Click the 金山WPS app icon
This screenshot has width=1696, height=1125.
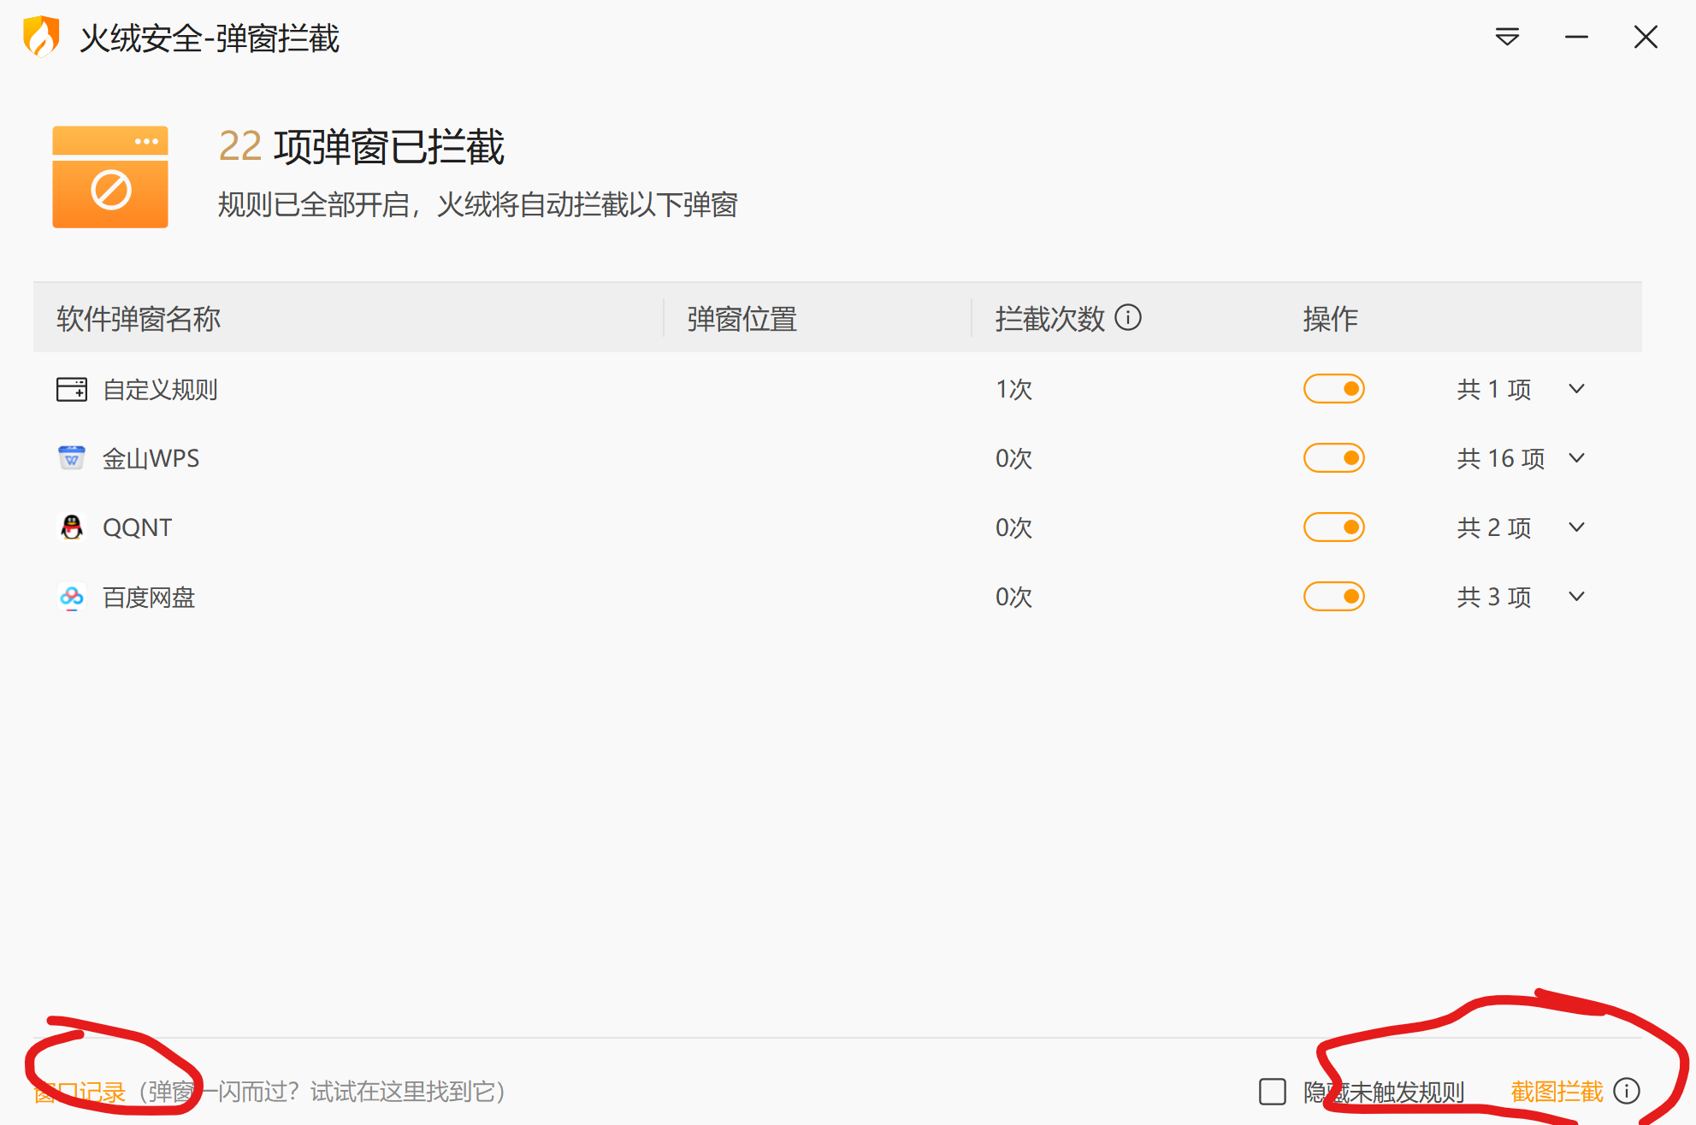(x=72, y=458)
